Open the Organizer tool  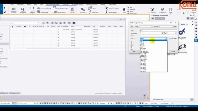tap(83, 10)
